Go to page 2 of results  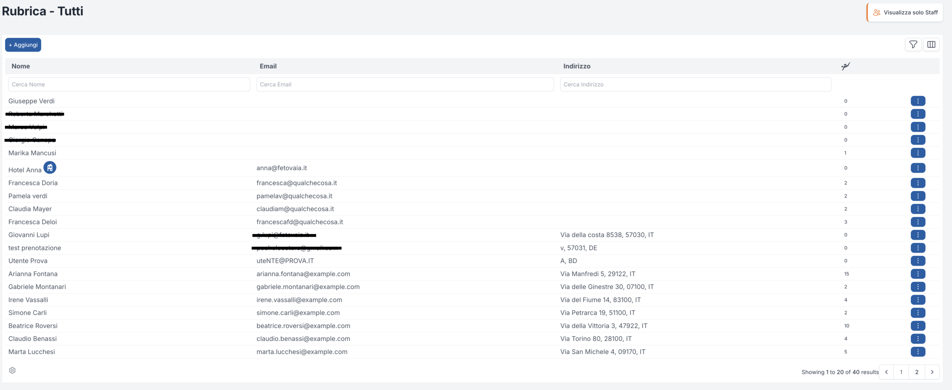(x=917, y=372)
